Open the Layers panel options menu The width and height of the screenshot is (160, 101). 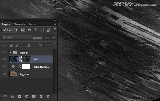coord(54,24)
